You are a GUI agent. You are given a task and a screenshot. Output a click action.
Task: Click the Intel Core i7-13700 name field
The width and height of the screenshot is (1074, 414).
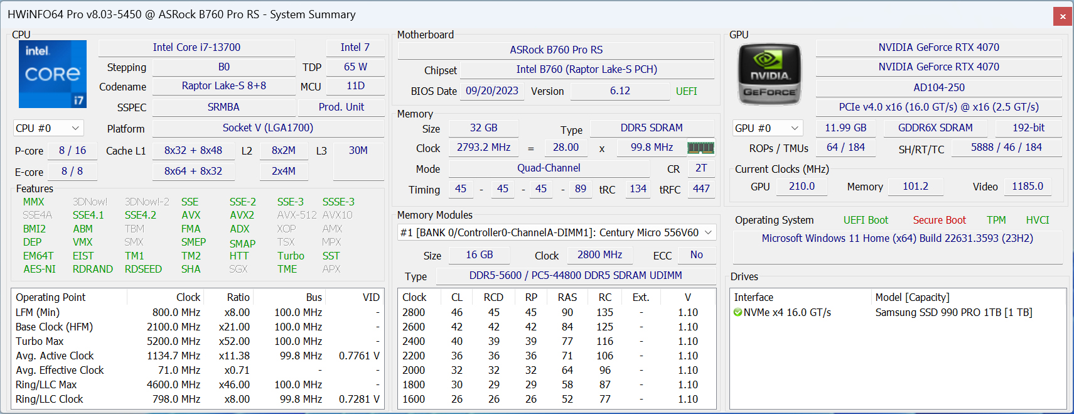[x=196, y=48]
